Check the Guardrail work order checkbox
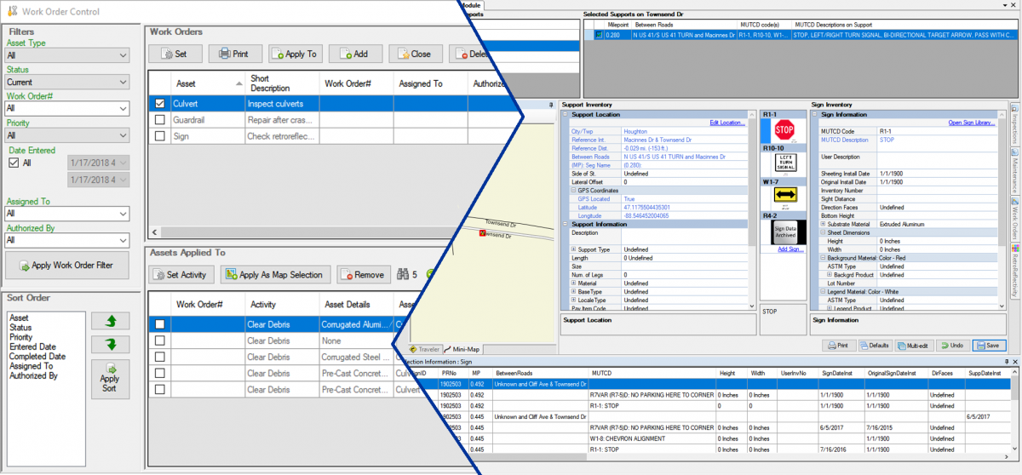 click(160, 120)
